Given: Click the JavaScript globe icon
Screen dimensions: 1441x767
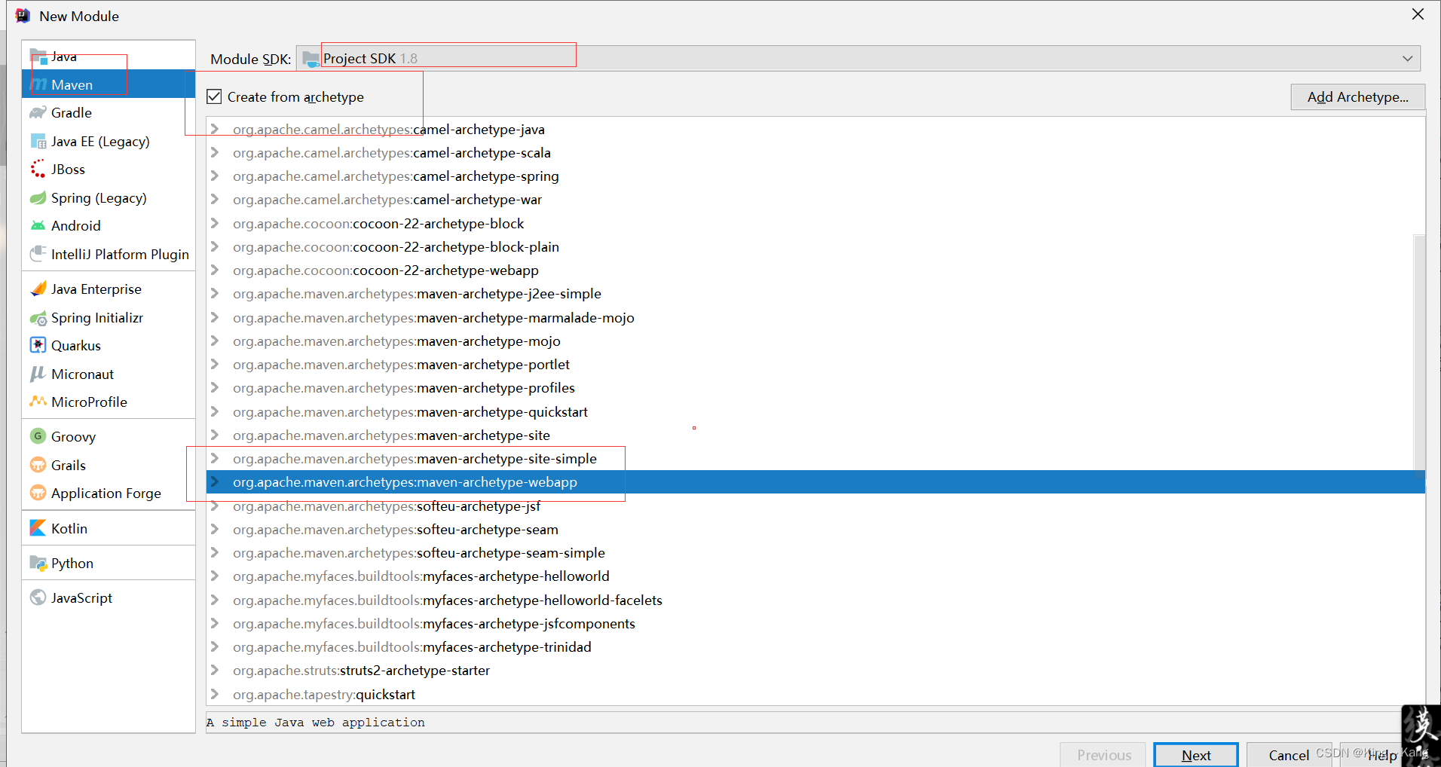Looking at the screenshot, I should 38,597.
